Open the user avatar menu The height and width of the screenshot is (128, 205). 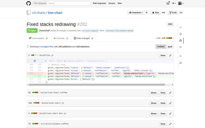[x=181, y=3]
